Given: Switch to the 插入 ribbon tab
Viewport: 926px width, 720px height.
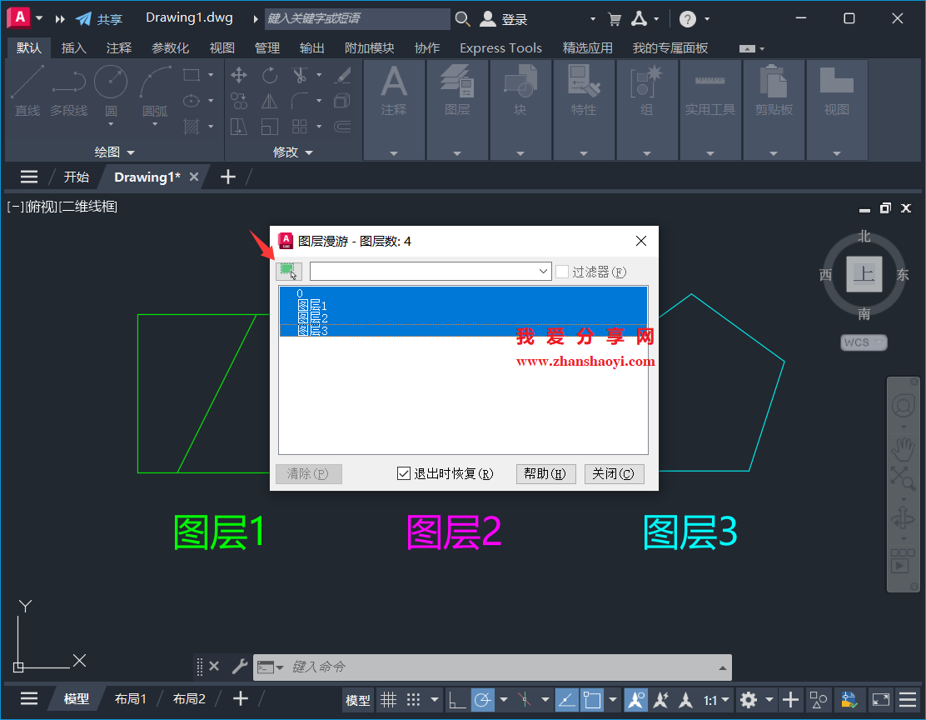Looking at the screenshot, I should (x=73, y=47).
